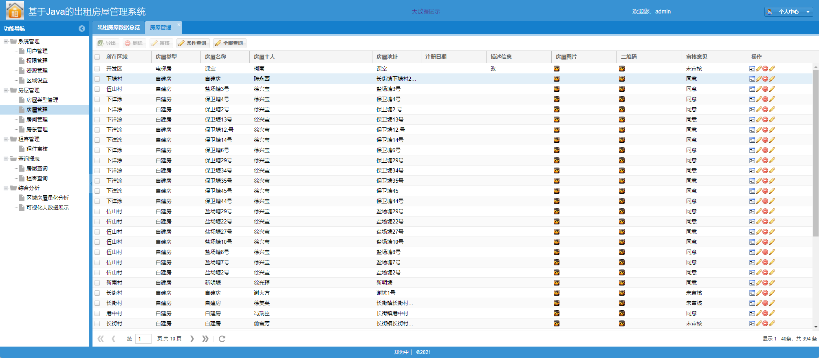Collapse the 综合分析 tree node
819x358 pixels.
[x=6, y=188]
